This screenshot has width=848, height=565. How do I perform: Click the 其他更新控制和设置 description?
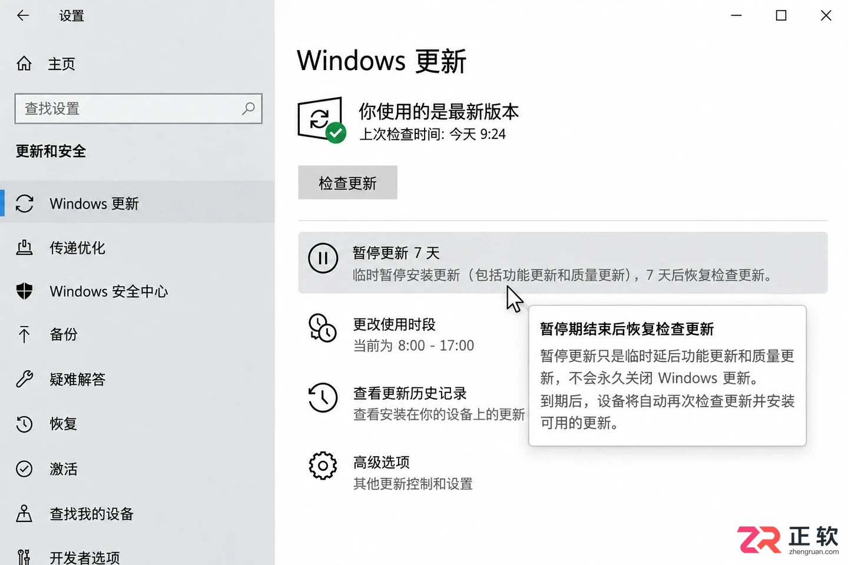tap(413, 484)
